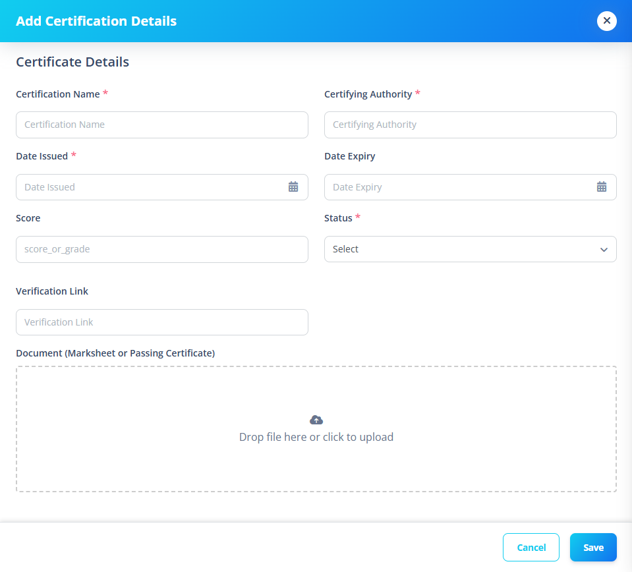Click the 'Certificate Details' section heading
632x572 pixels.
tap(72, 62)
